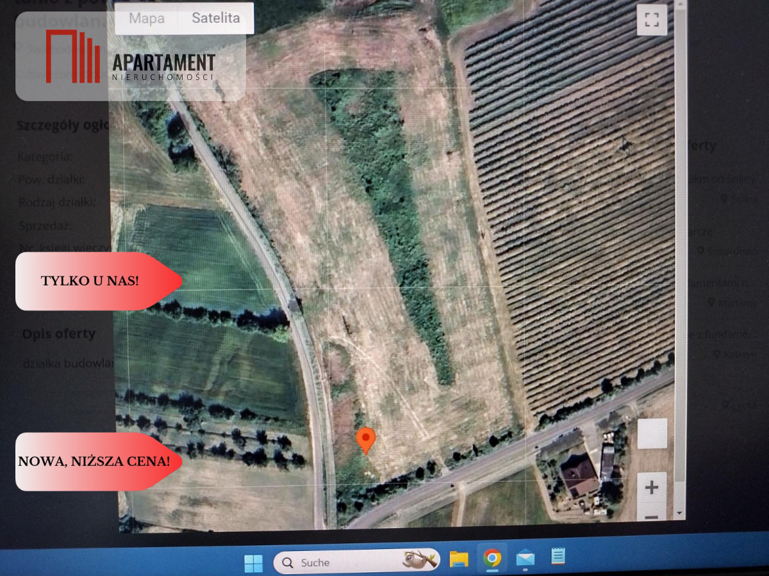
Task: Zoom in with the plus button
Action: point(652,488)
